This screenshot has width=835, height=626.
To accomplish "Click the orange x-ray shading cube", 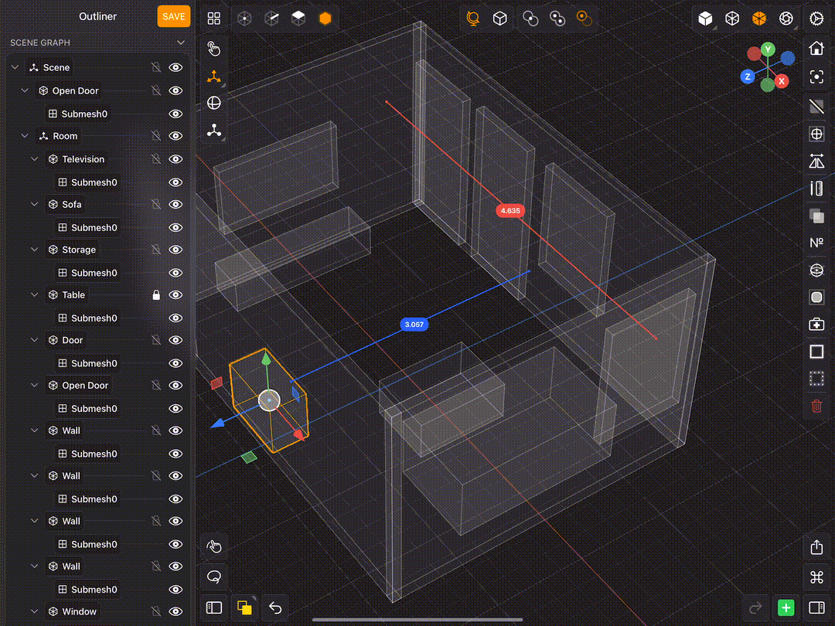I will pyautogui.click(x=759, y=19).
